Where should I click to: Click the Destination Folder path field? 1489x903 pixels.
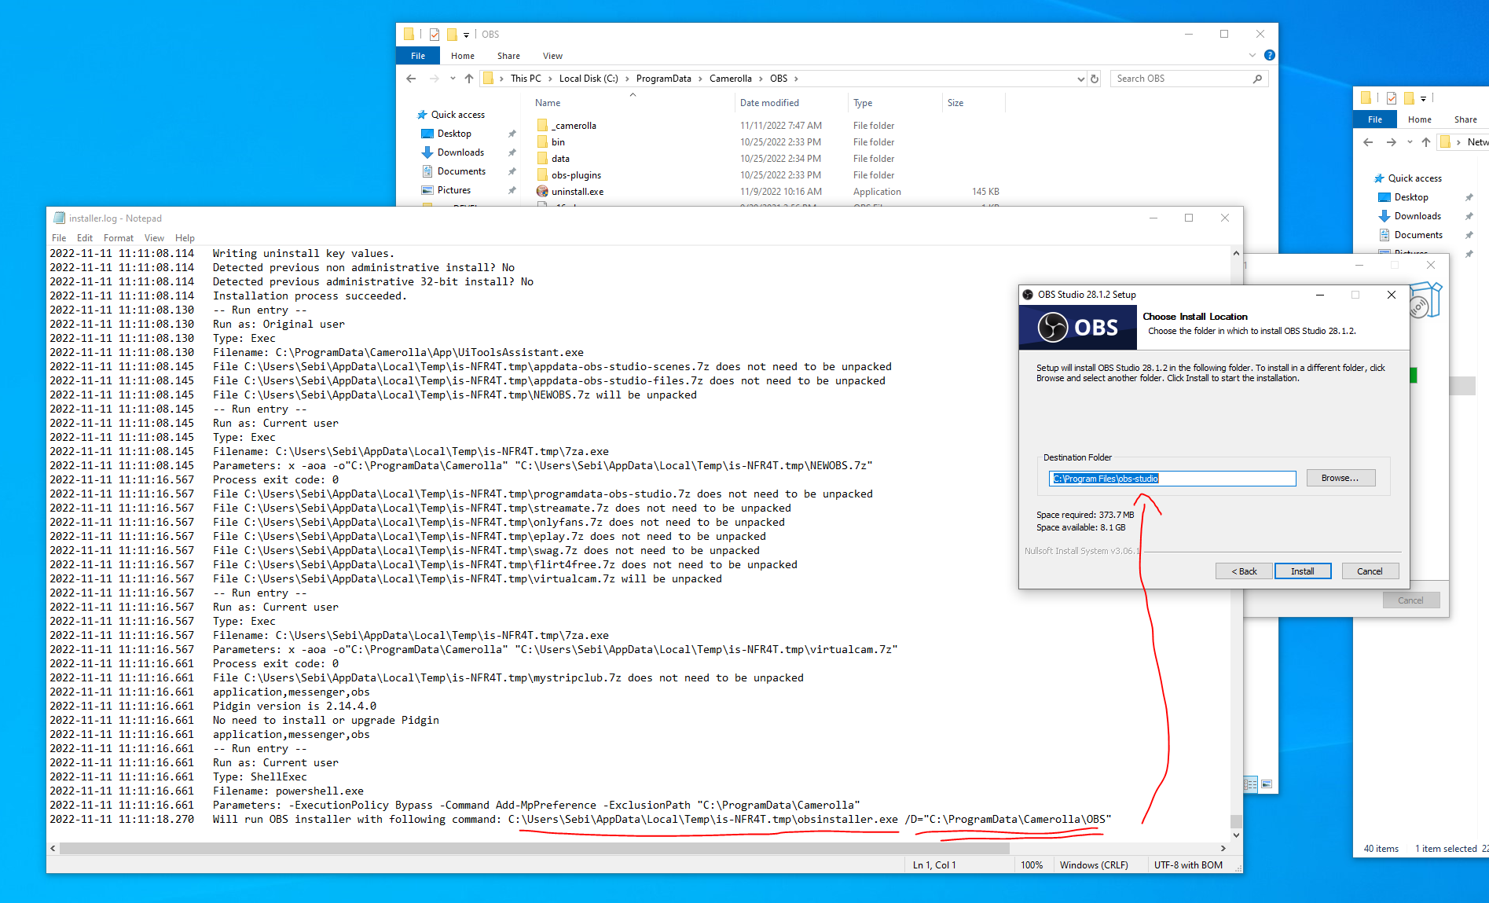(x=1172, y=478)
